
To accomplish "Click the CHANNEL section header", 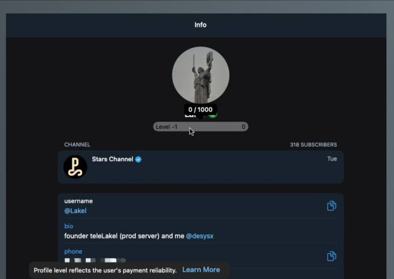I will point(77,145).
